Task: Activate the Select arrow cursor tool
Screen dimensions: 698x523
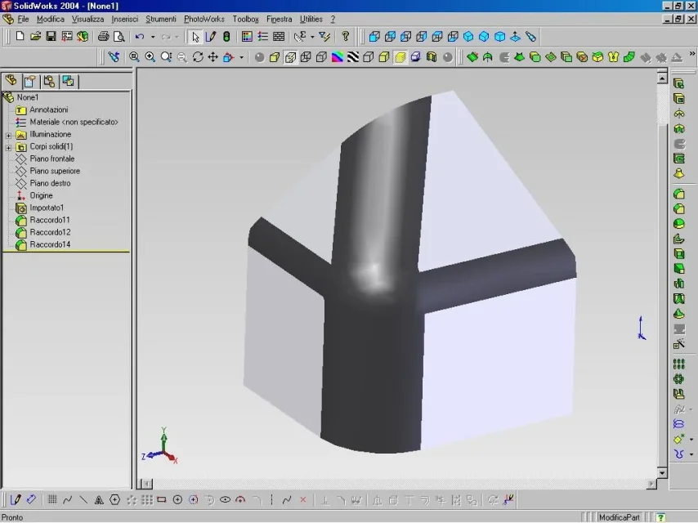Action: point(195,36)
